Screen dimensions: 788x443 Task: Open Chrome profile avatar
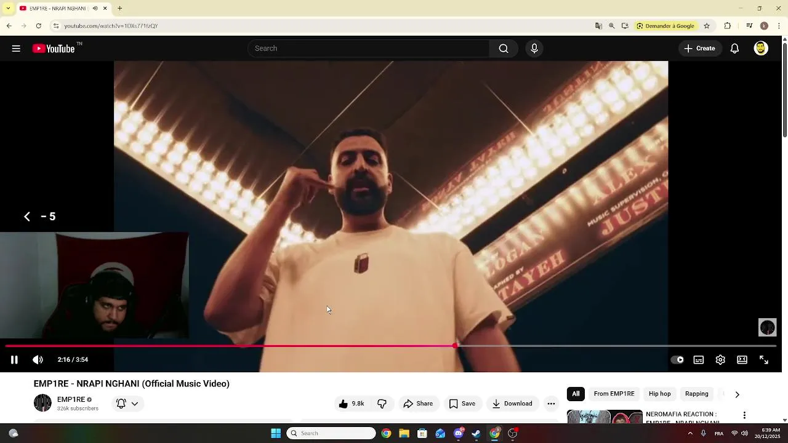pos(764,26)
